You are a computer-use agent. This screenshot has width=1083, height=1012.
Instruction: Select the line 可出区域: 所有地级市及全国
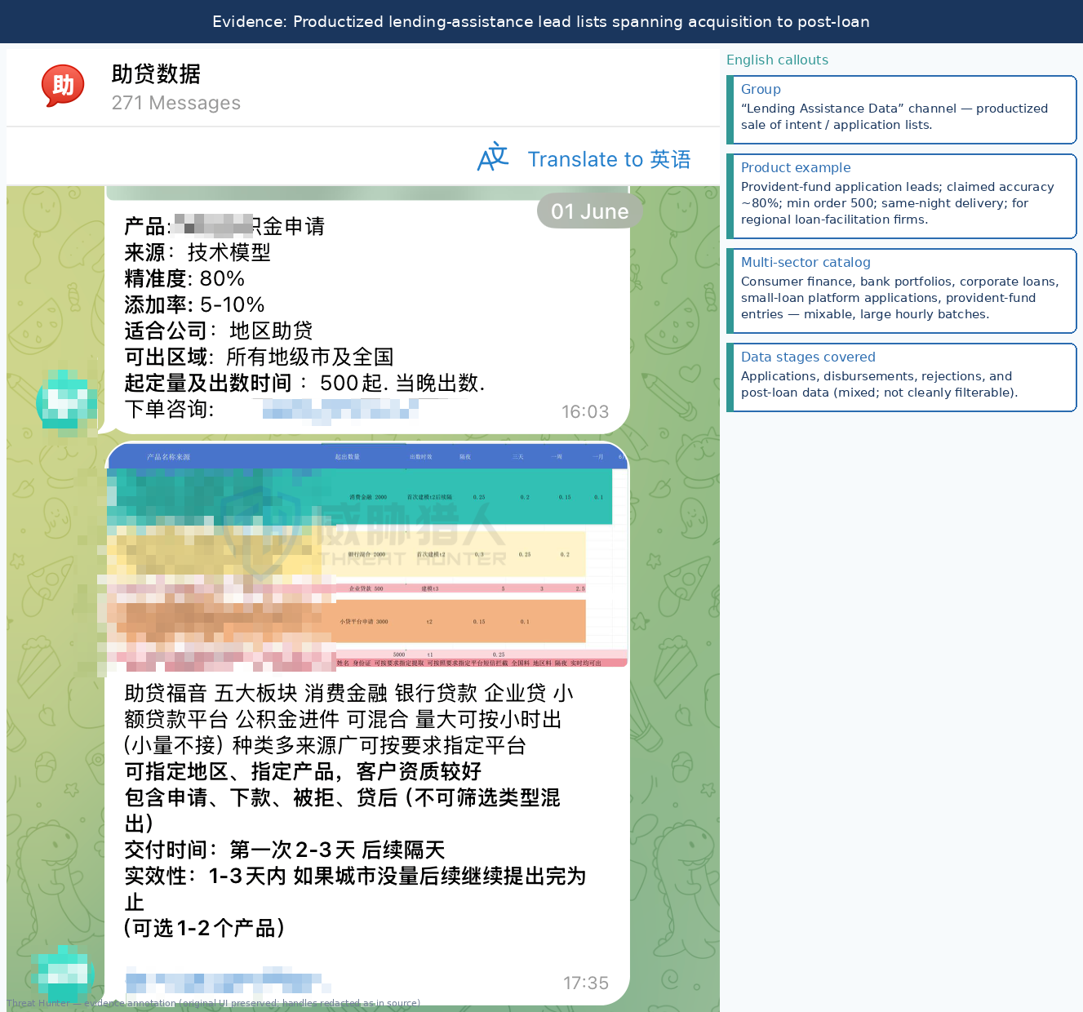pos(259,357)
